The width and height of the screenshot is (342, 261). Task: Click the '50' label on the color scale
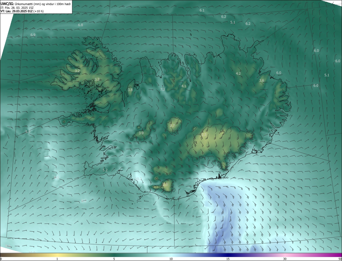pyautogui.click(x=340, y=259)
